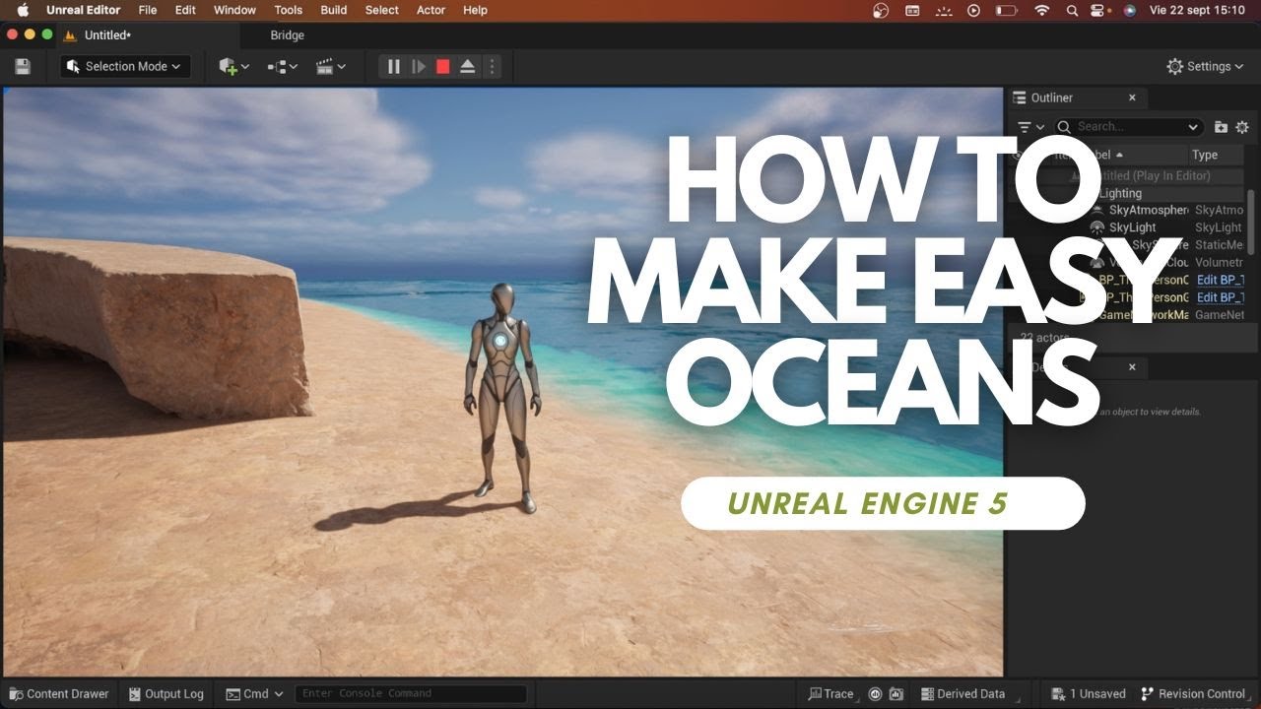This screenshot has width=1261, height=709.
Task: Save the current level with the floppy icon
Action: (23, 66)
